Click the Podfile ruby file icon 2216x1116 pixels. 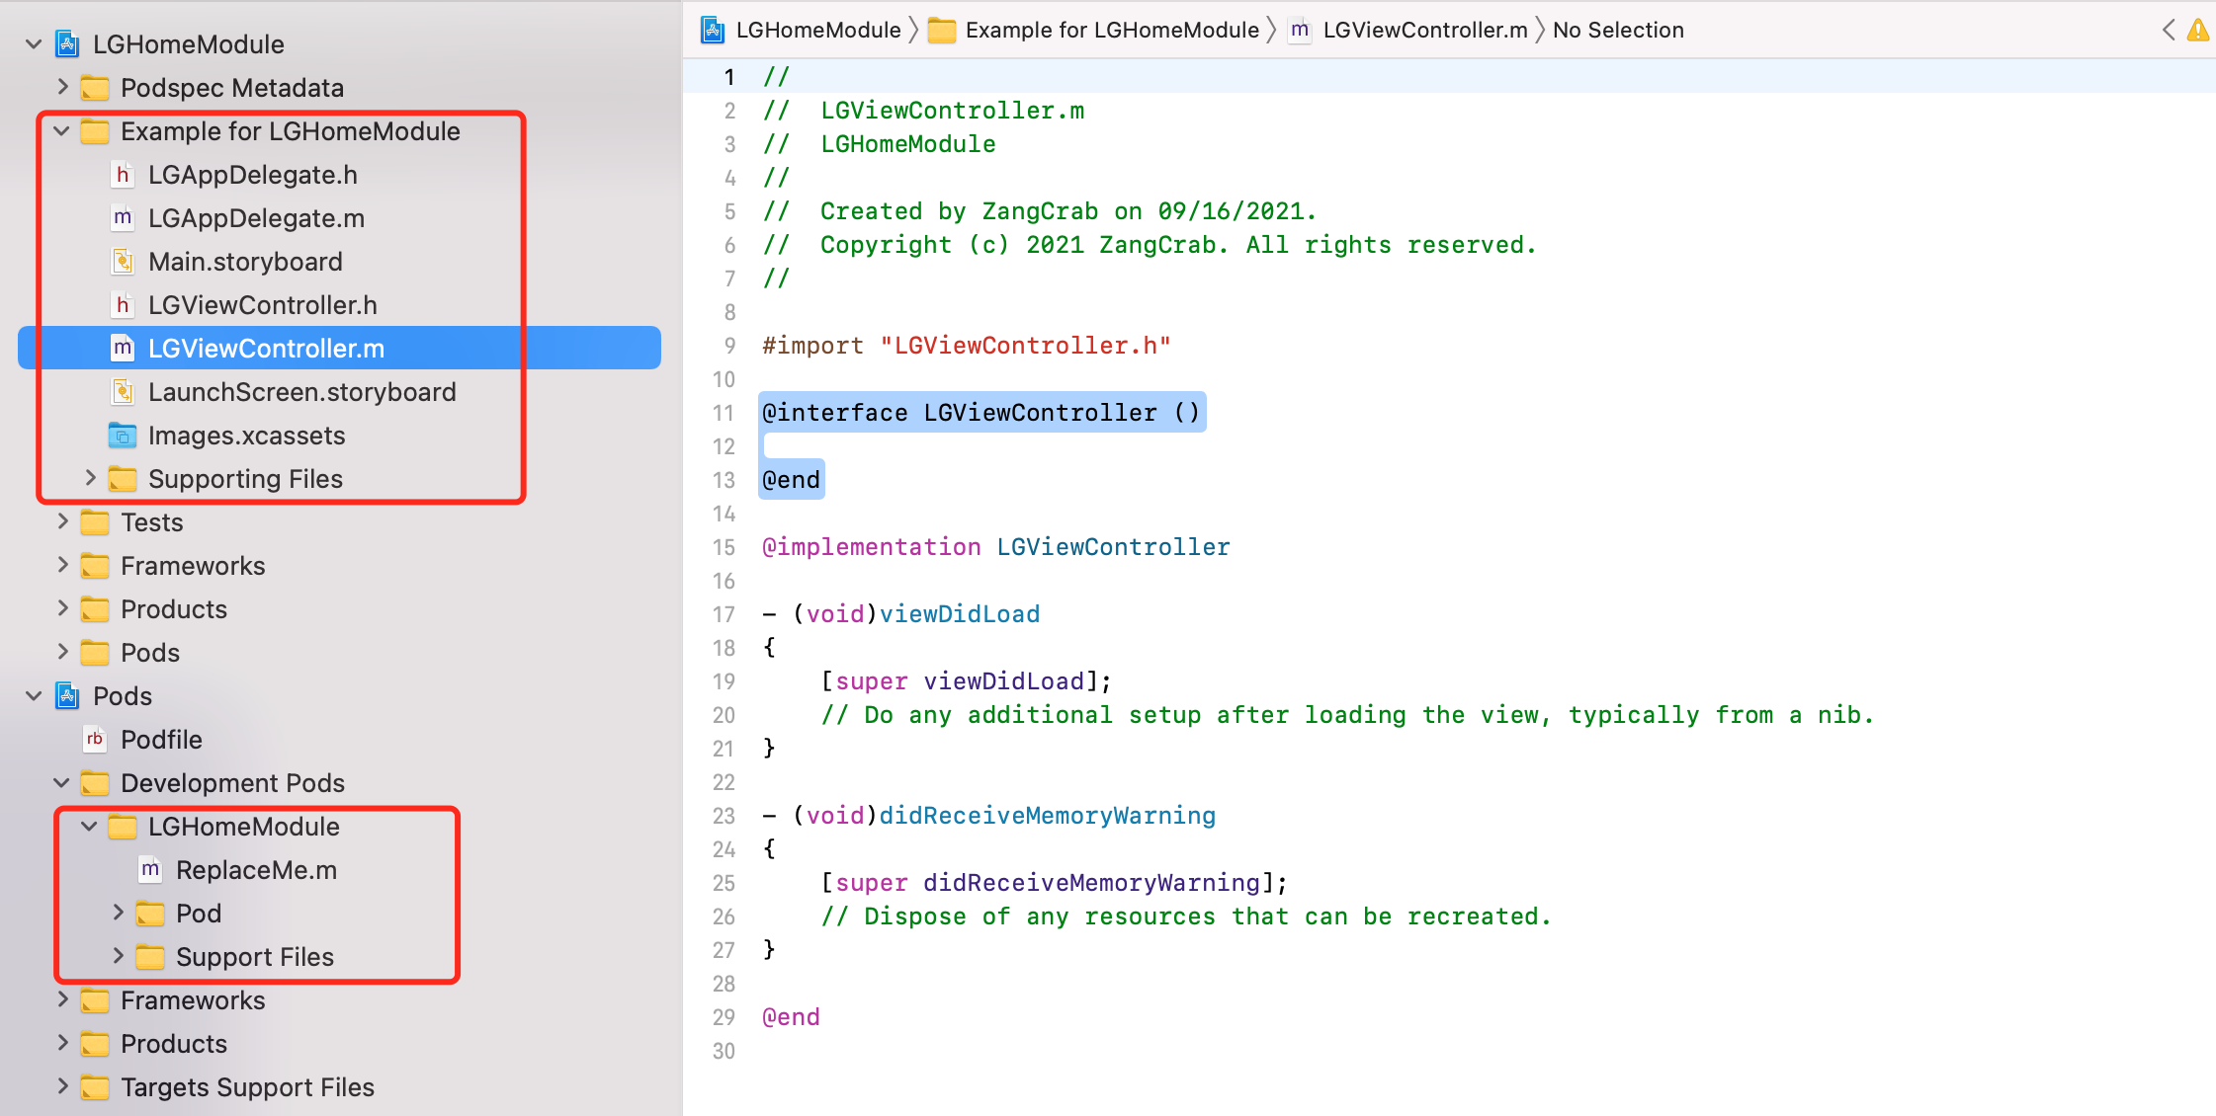point(95,740)
